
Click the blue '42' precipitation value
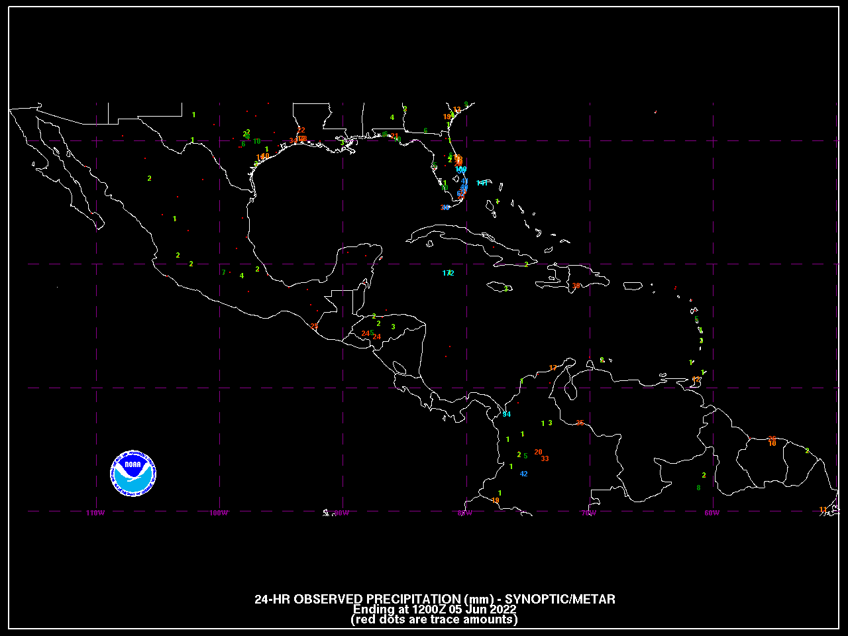coord(524,474)
